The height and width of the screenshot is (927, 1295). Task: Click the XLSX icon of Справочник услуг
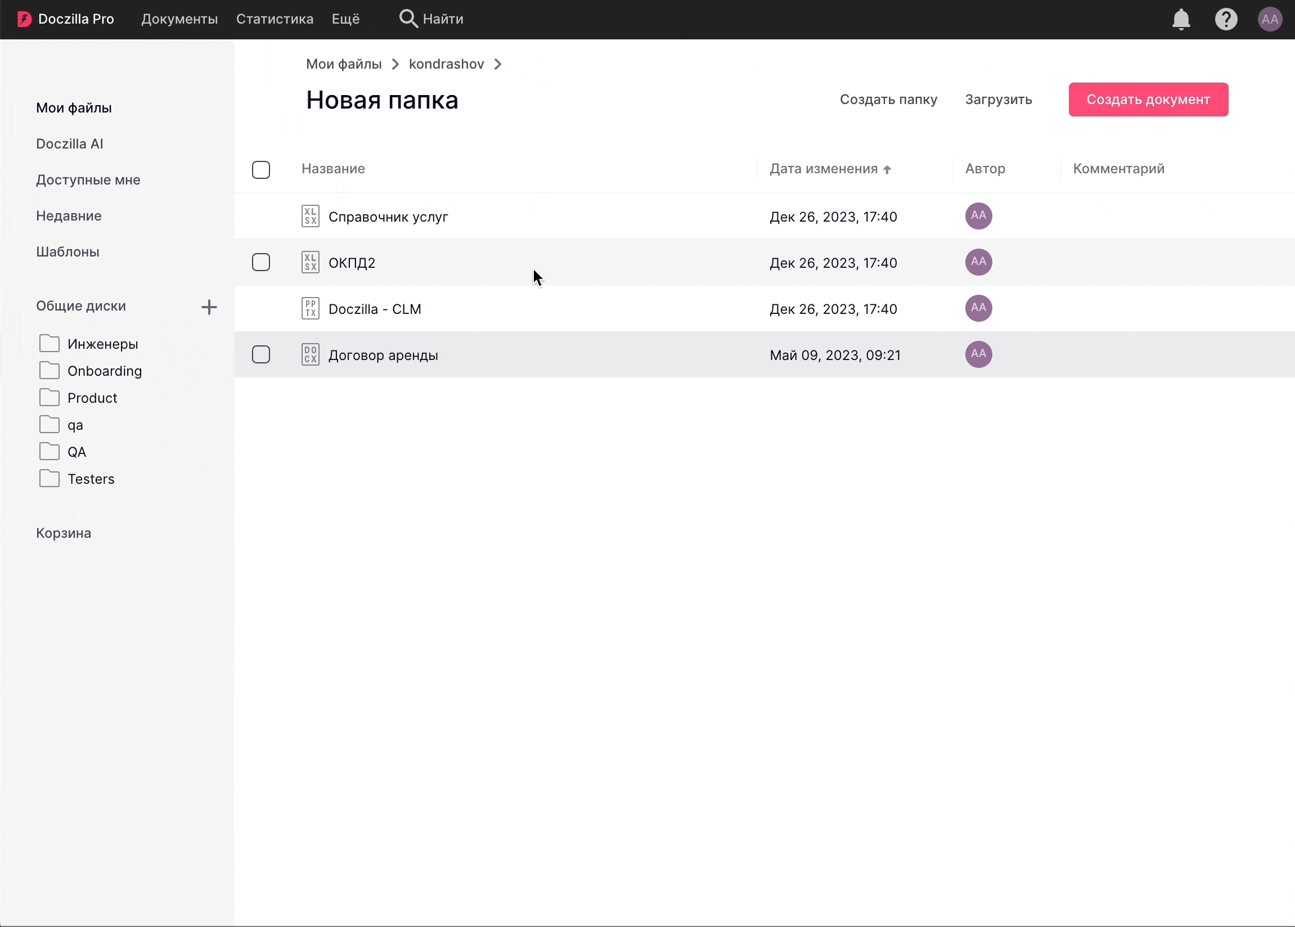311,217
